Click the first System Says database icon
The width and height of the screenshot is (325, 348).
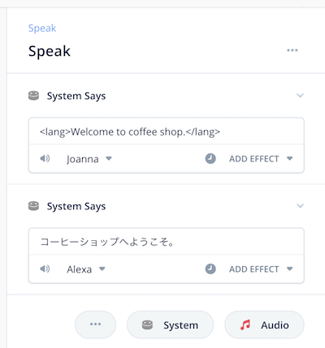tap(33, 96)
